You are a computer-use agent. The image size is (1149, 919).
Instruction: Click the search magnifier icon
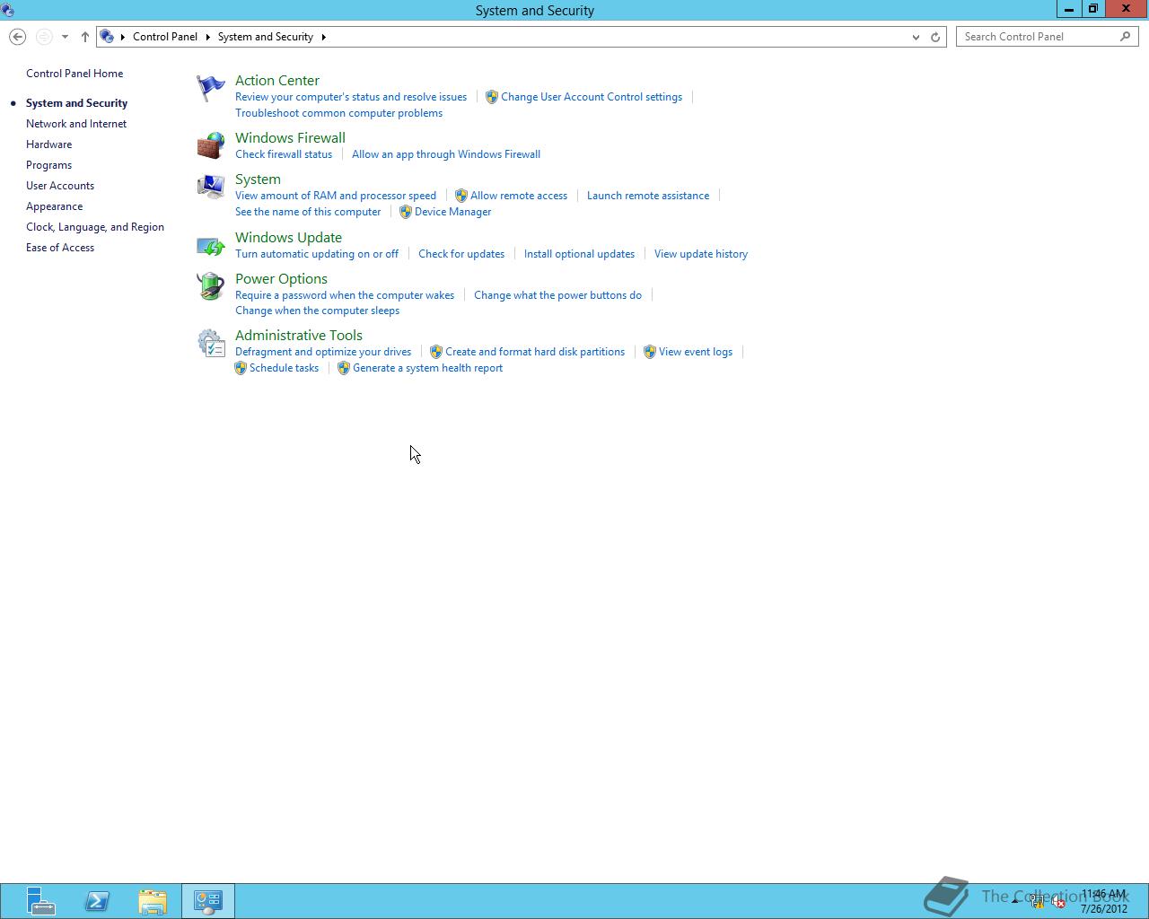[1125, 37]
